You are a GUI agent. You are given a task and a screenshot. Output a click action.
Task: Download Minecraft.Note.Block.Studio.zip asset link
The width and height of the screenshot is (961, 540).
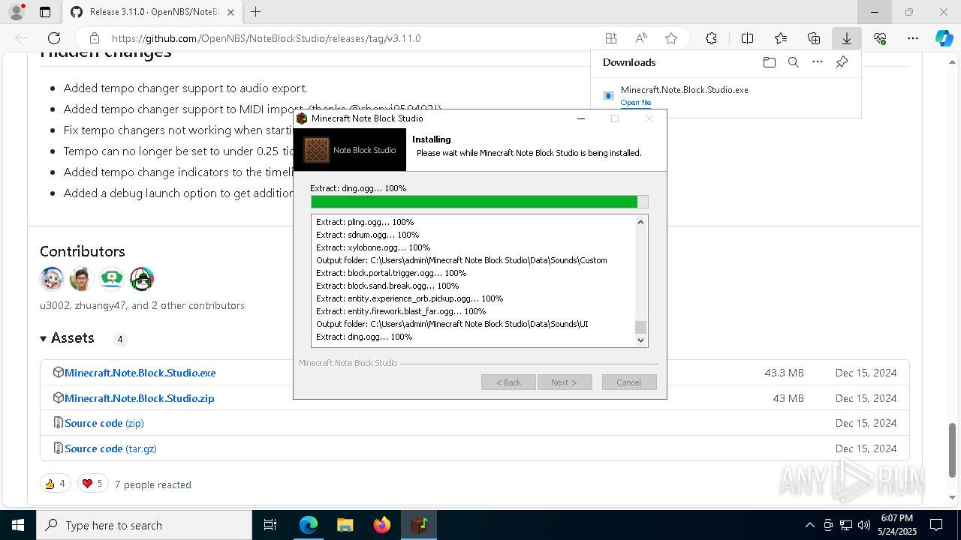coord(139,398)
